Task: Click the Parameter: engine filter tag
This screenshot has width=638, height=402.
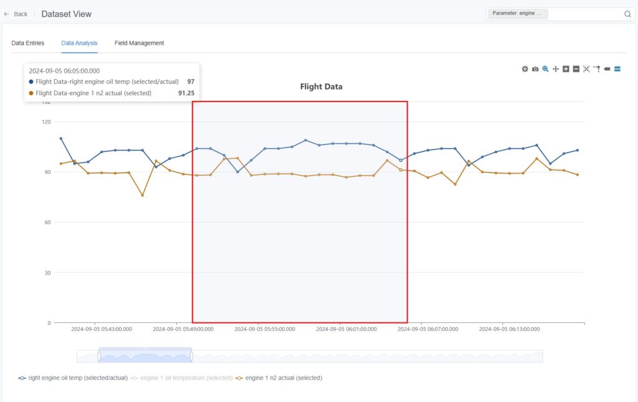Action: 517,14
